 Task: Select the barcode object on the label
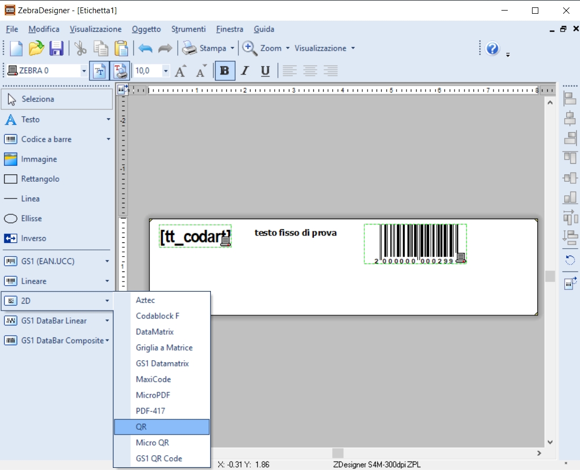pos(415,243)
